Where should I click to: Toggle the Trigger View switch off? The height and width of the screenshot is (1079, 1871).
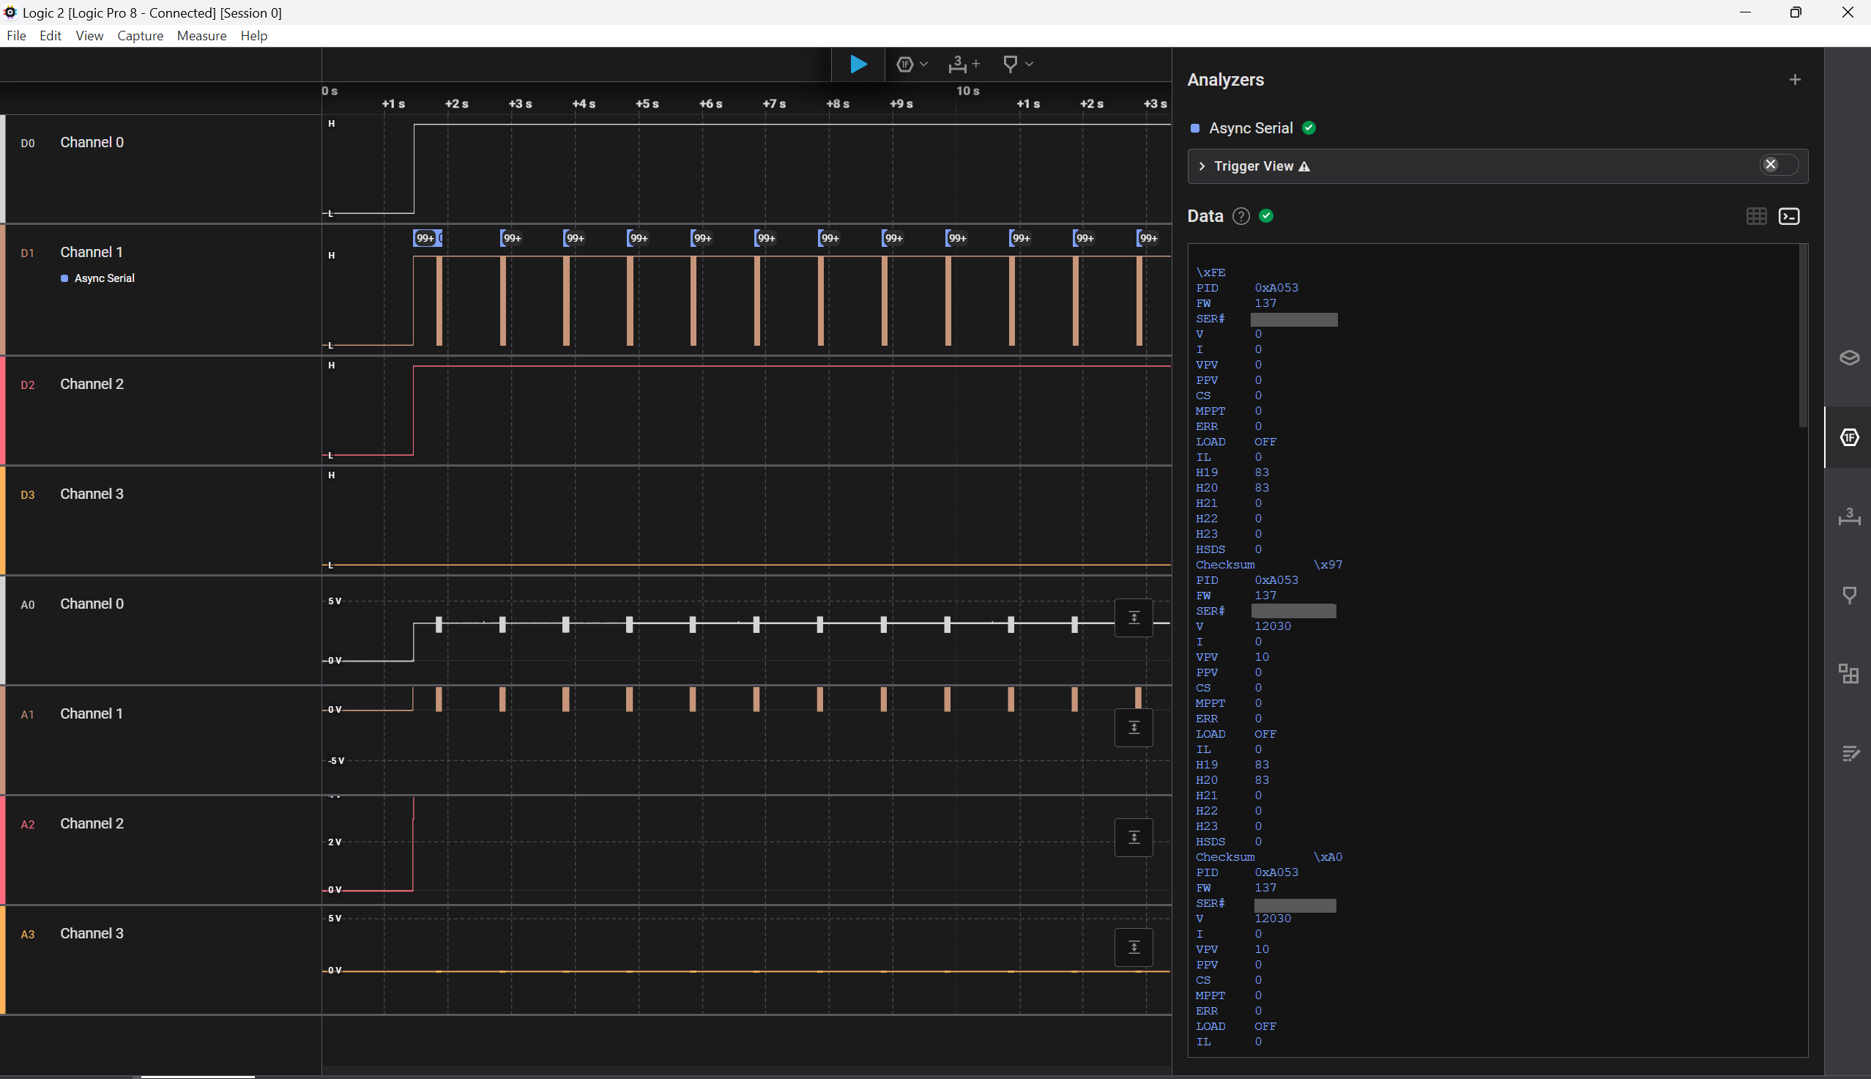[1778, 166]
